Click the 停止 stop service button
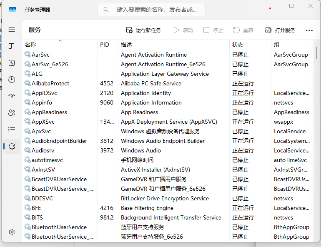 pos(213,30)
